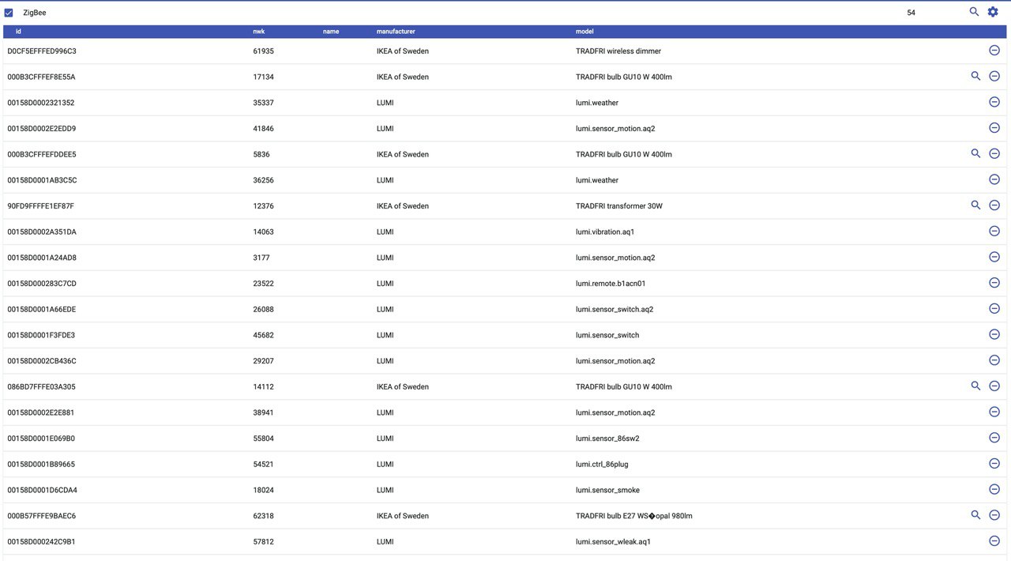Sort by the name column header

pos(331,32)
